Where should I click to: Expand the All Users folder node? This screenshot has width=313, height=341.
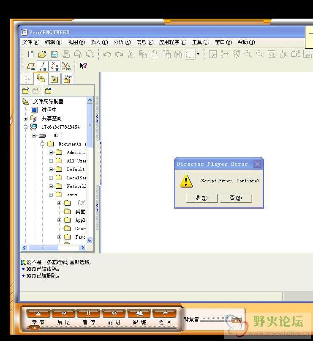(x=51, y=161)
